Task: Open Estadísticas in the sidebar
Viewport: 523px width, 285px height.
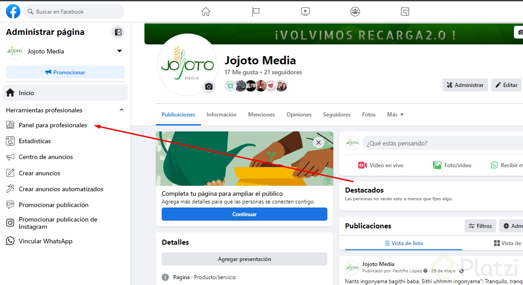Action: pyautogui.click(x=35, y=141)
